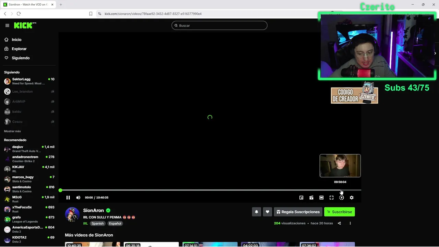439x247 pixels.
Task: Open the 07:14:51 video thumbnail
Action: [210, 244]
